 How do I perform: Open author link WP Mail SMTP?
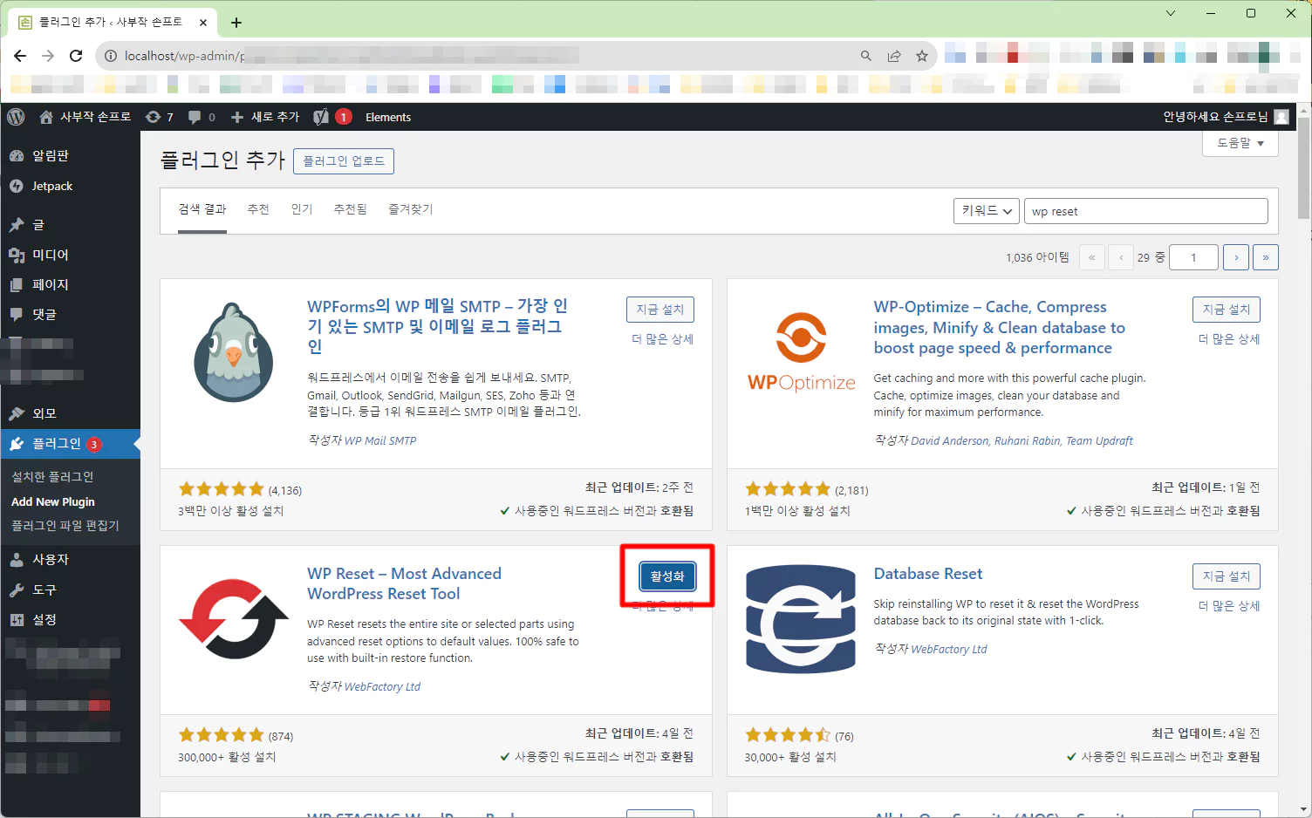[380, 441]
